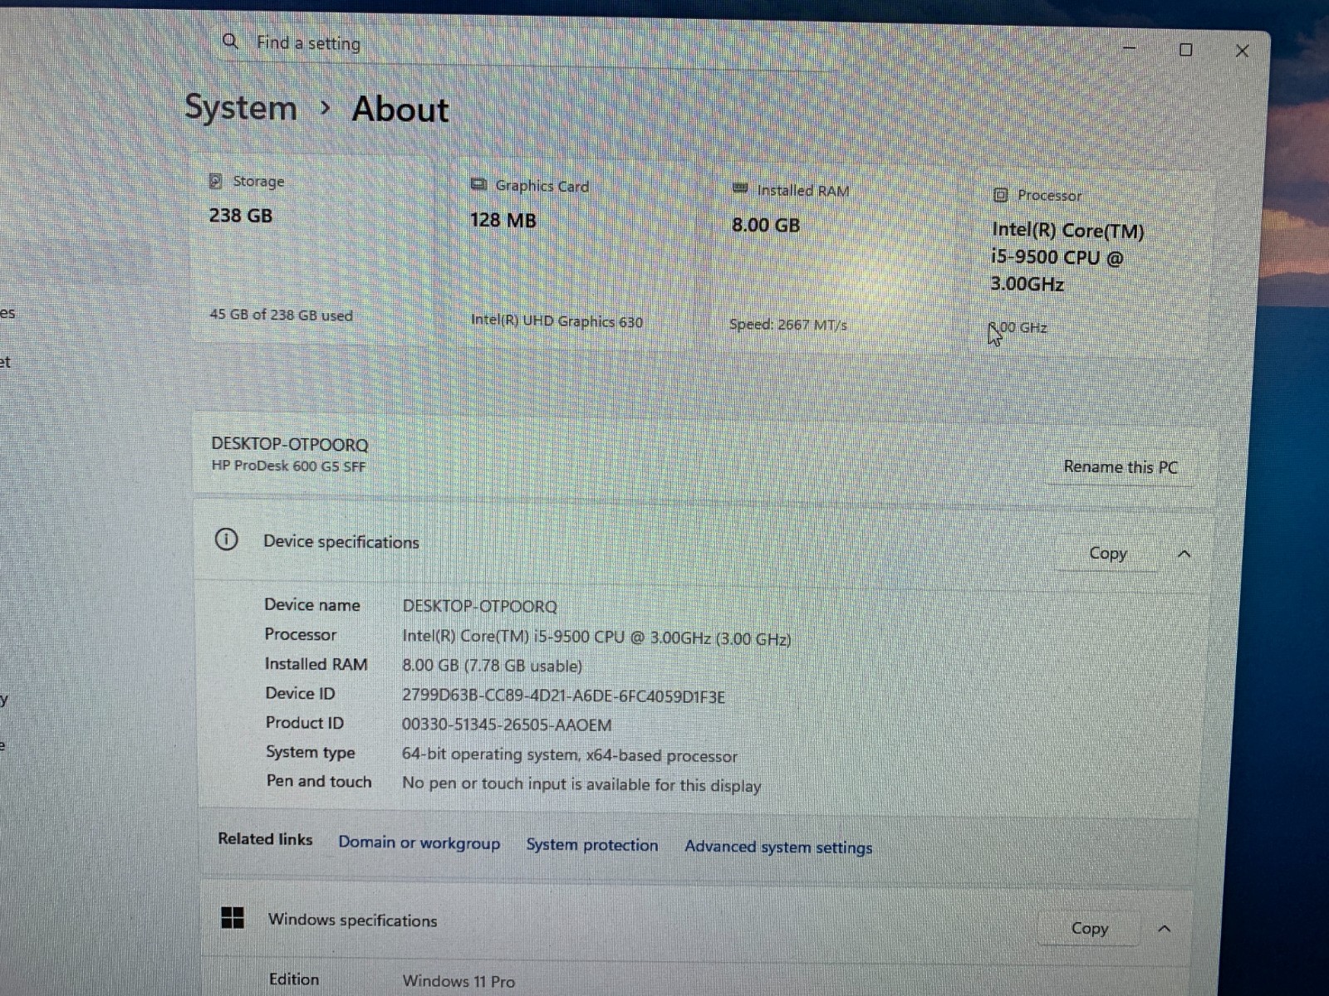Collapse the Device specifications section
The height and width of the screenshot is (996, 1329).
(1184, 554)
